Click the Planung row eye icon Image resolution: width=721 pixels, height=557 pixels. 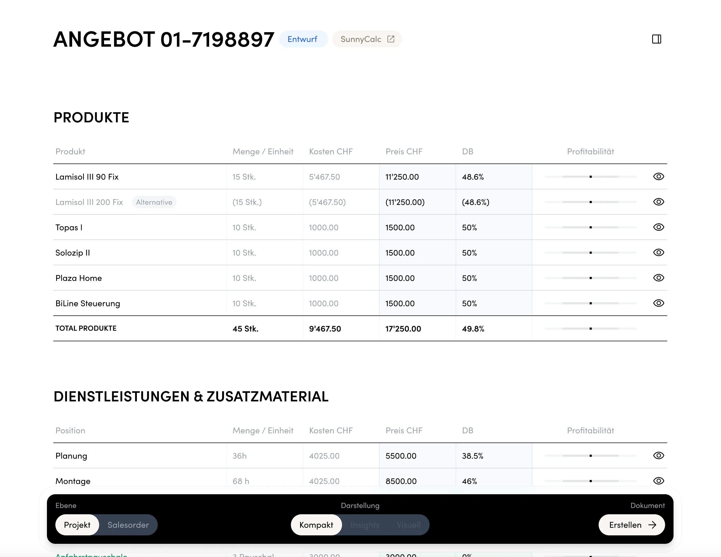[658, 456]
